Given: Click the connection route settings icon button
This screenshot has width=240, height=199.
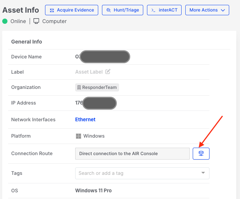Looking at the screenshot, I should click(x=201, y=154).
